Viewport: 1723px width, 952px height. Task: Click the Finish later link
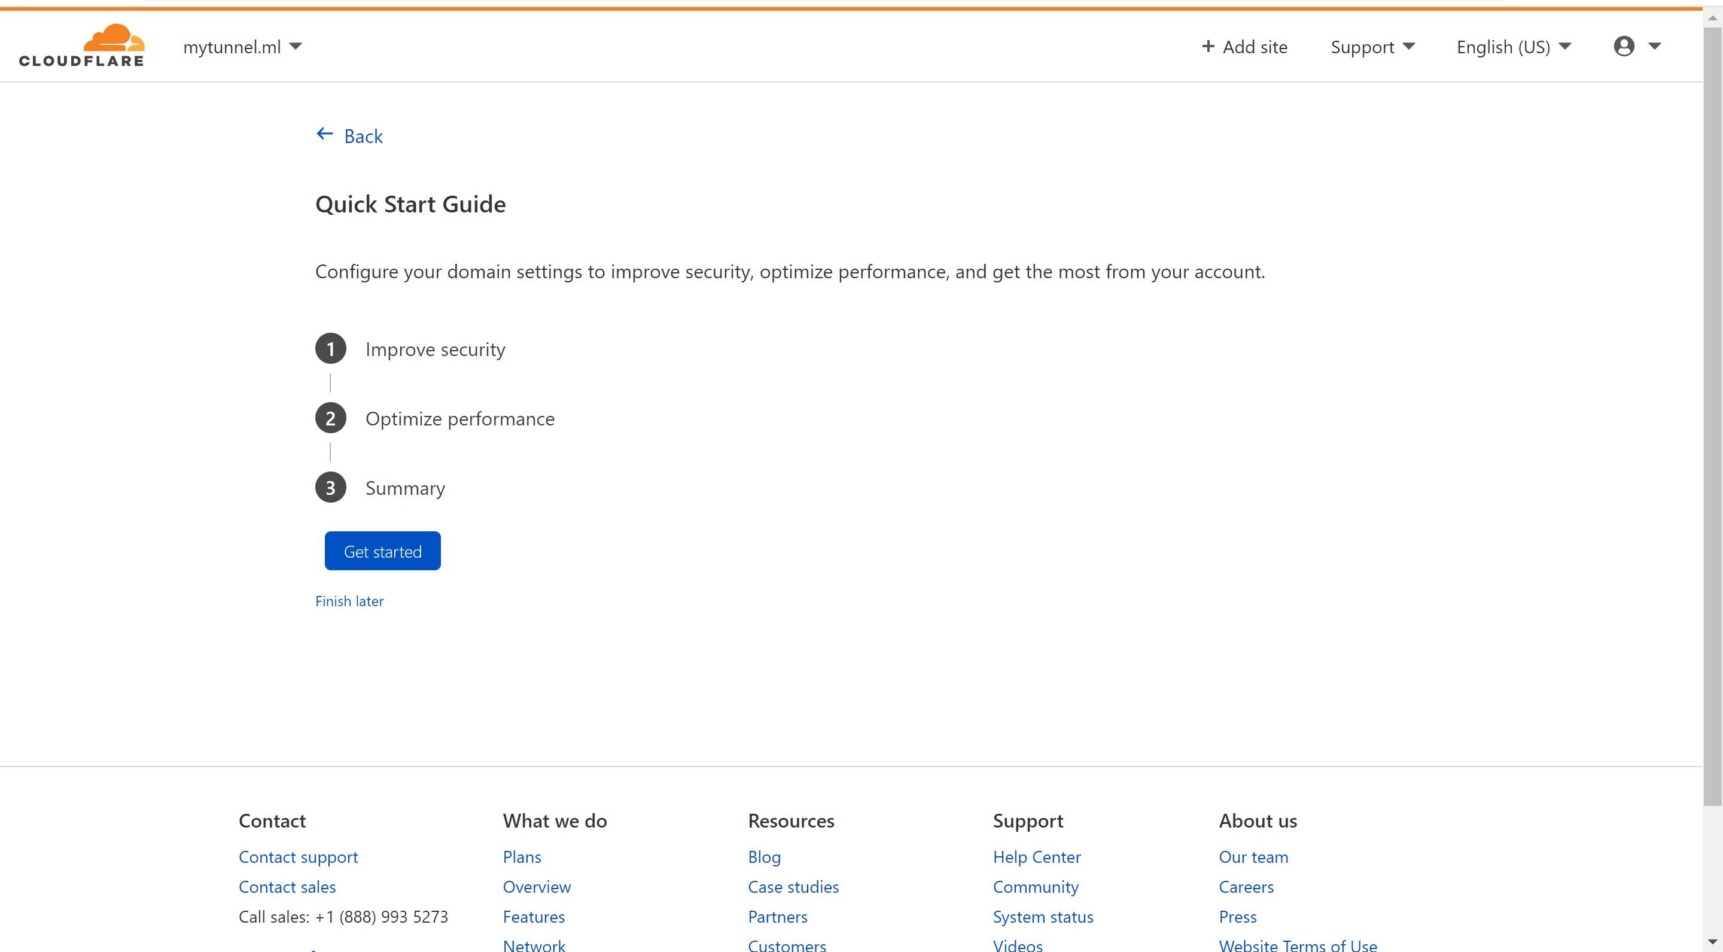pos(349,601)
